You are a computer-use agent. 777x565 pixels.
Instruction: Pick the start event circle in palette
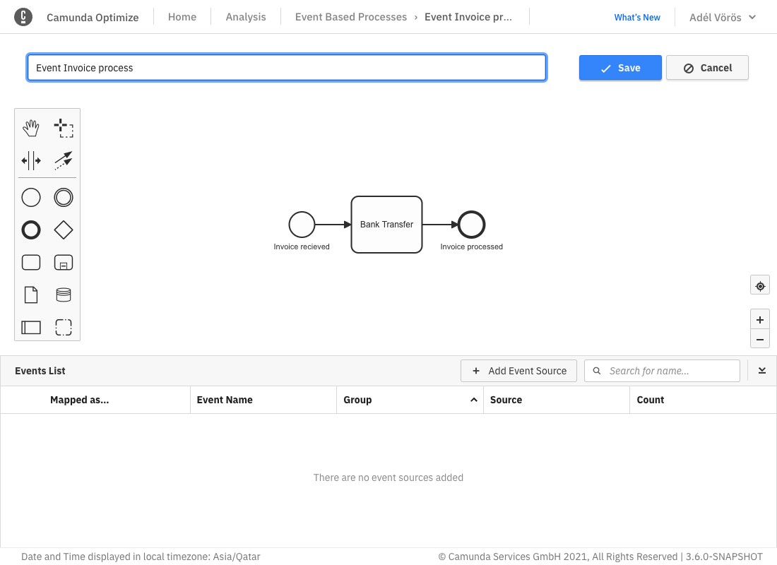[31, 198]
